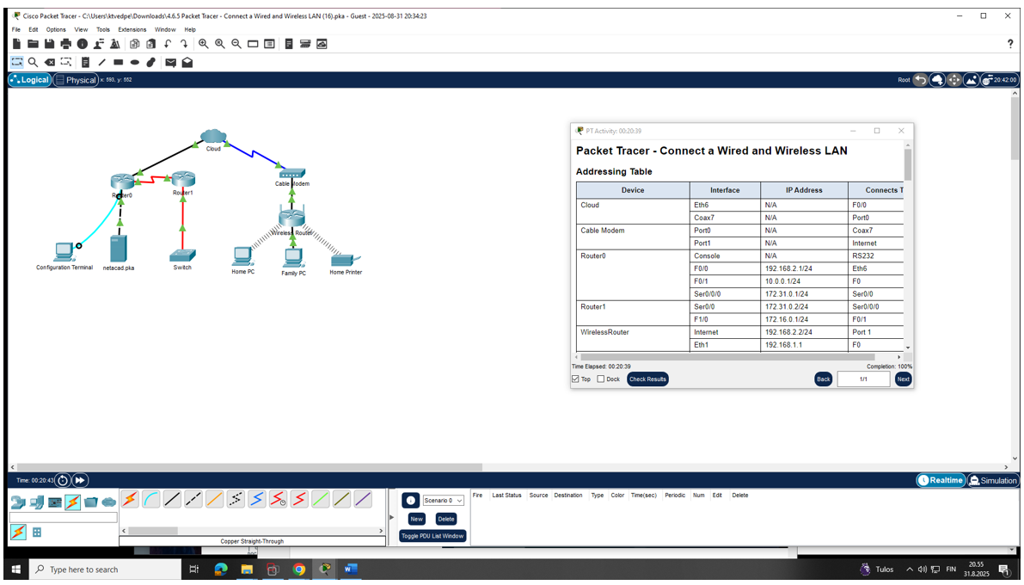Select End Devices category icon
The width and height of the screenshot is (1024, 585).
point(37,502)
